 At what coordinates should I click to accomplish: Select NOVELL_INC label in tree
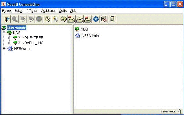point(32,43)
